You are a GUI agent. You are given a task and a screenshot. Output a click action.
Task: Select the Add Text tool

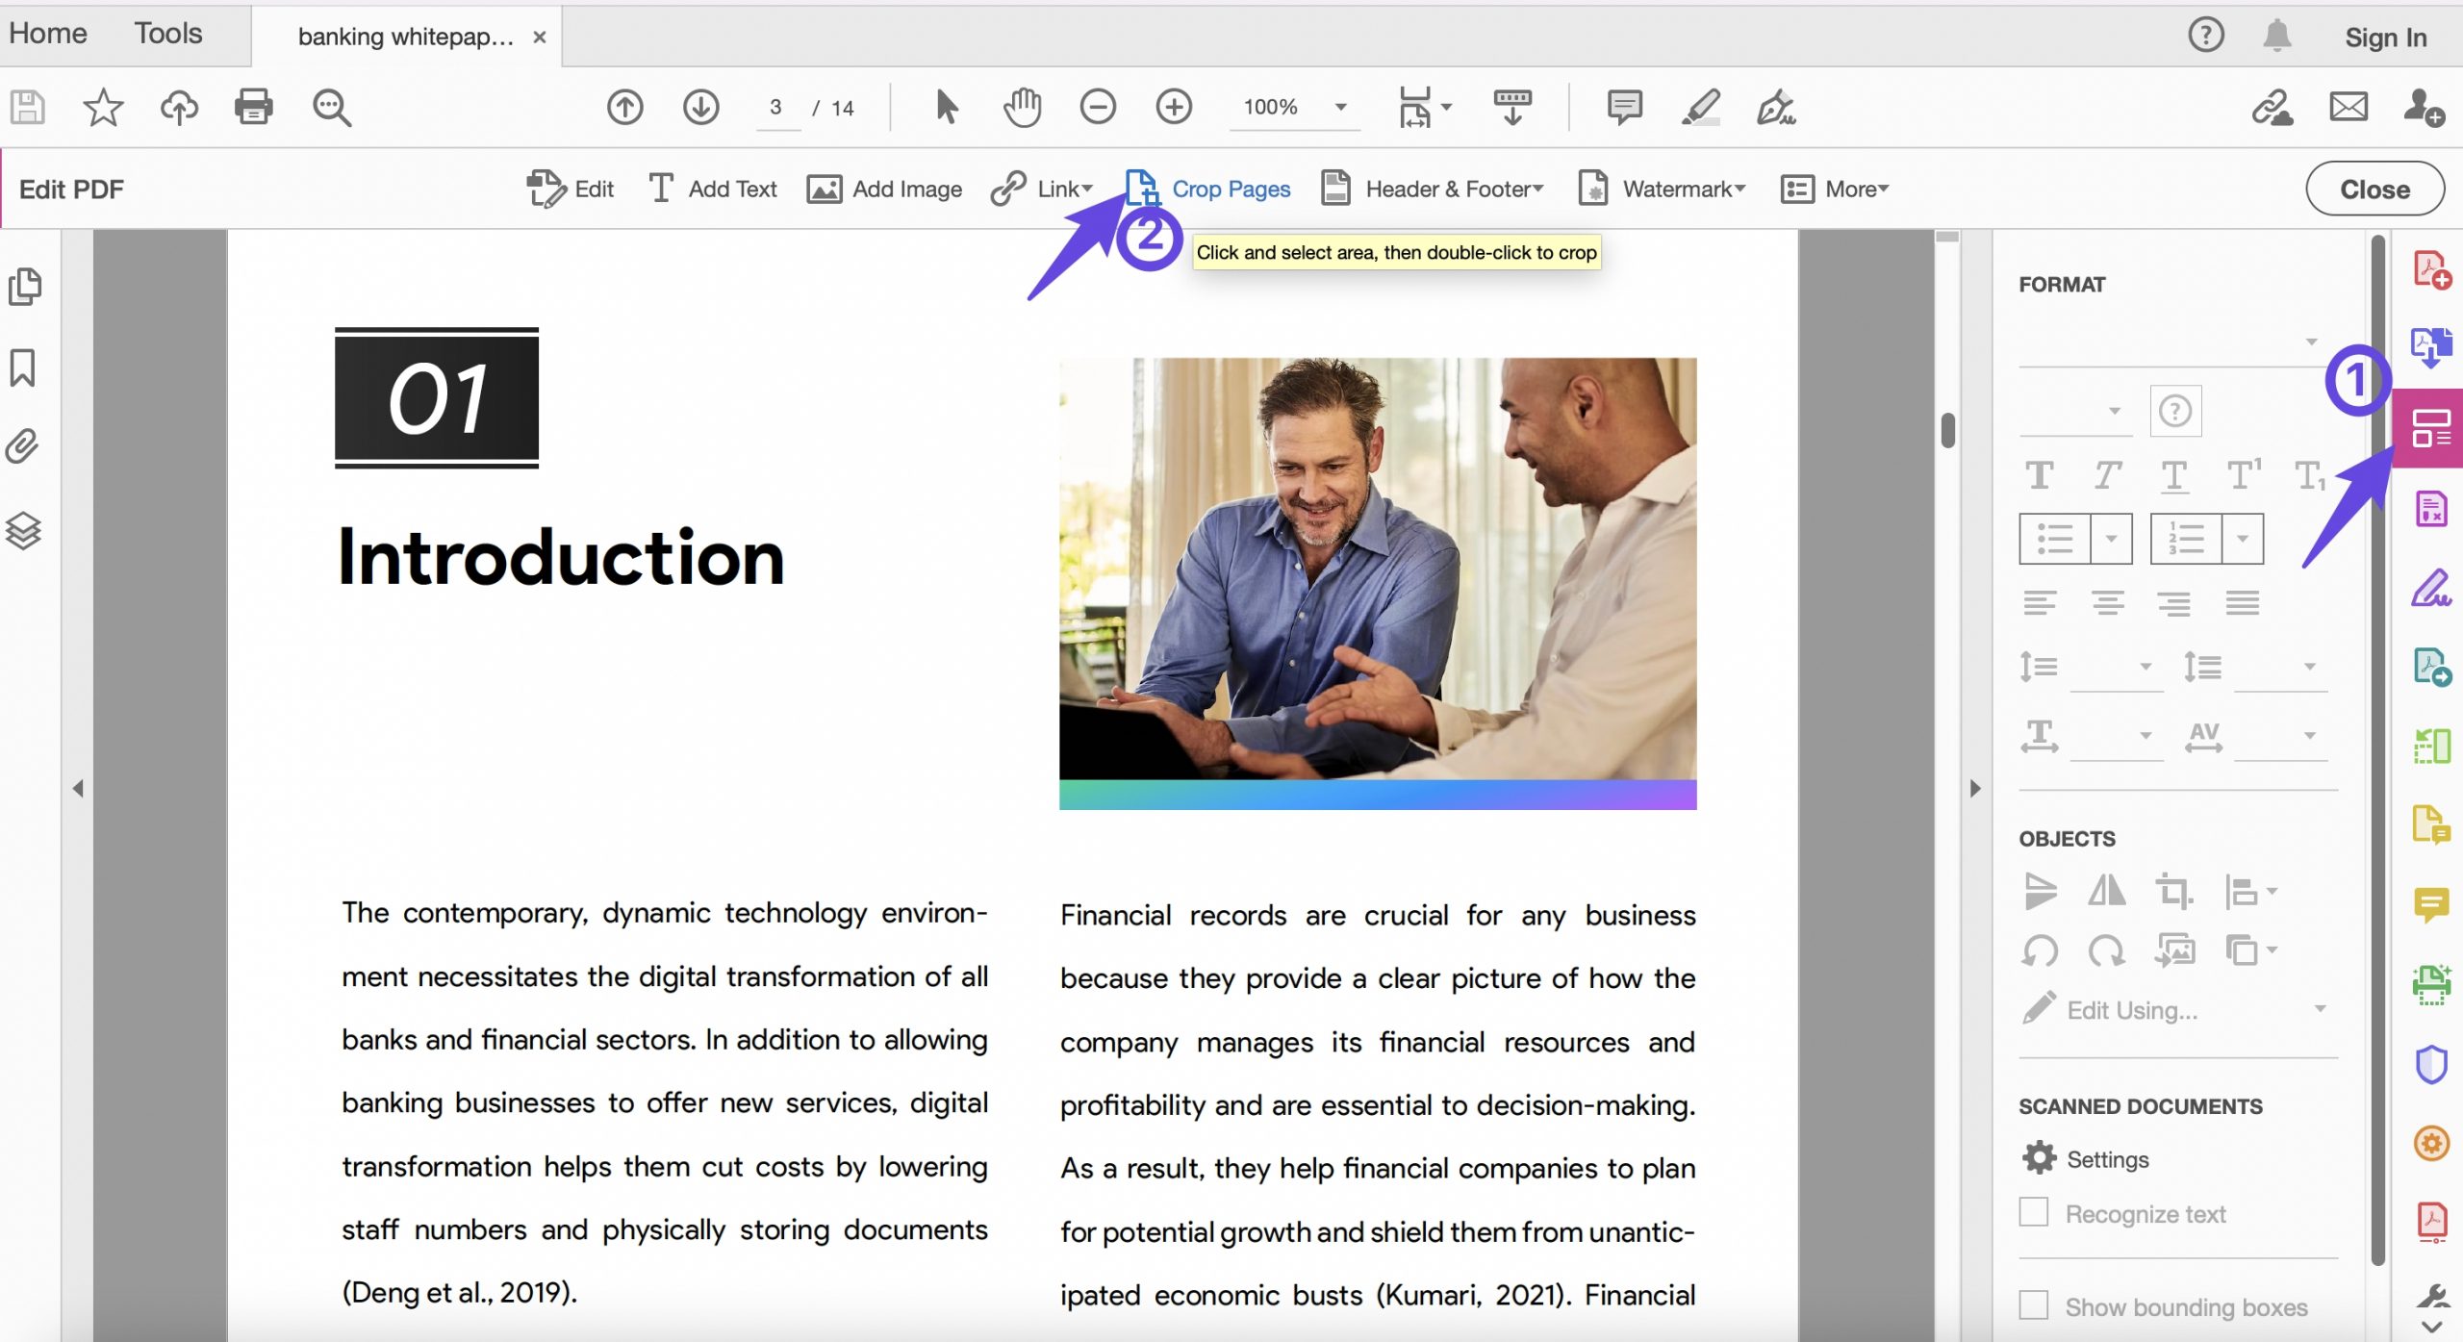[712, 189]
